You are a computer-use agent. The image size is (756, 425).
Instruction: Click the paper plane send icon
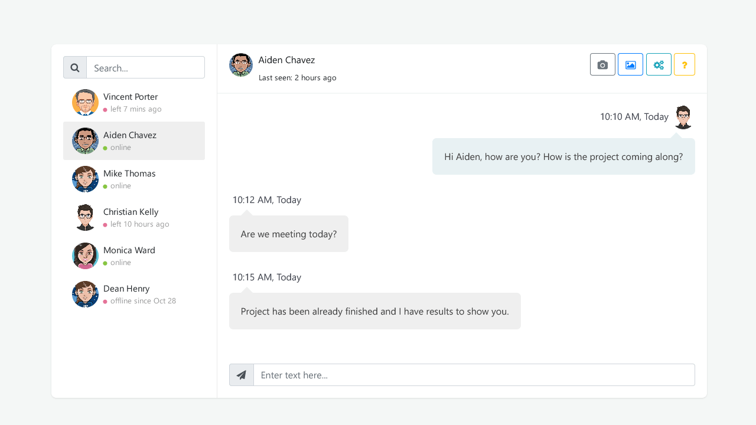click(241, 374)
